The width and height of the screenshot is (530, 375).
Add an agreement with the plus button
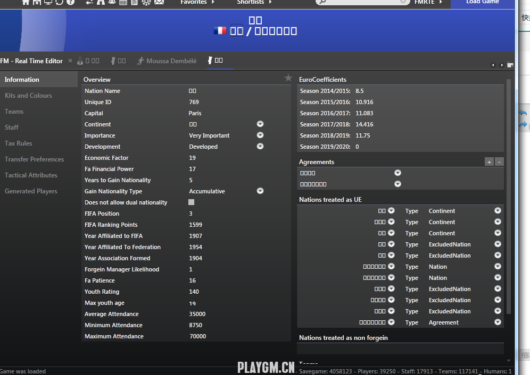pos(489,162)
